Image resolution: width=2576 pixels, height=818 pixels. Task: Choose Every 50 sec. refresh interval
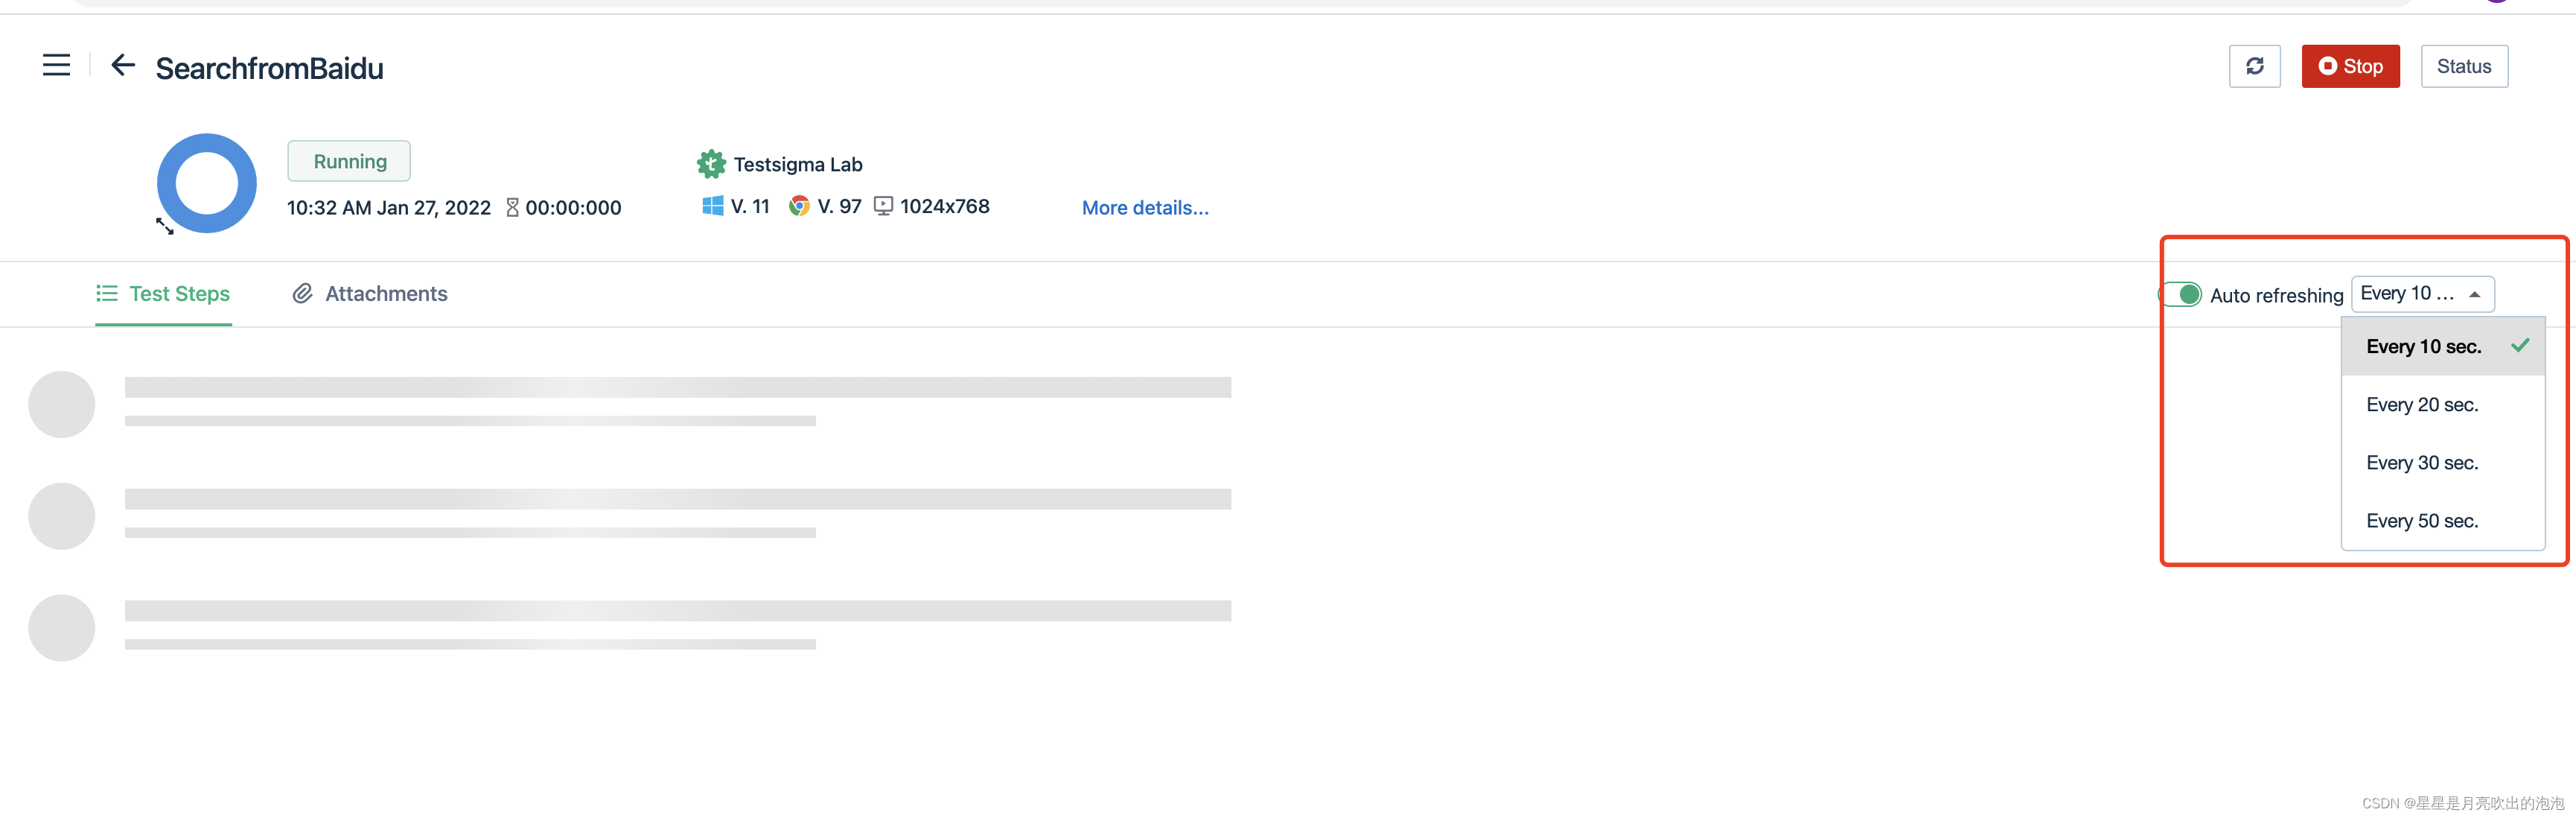click(x=2421, y=521)
